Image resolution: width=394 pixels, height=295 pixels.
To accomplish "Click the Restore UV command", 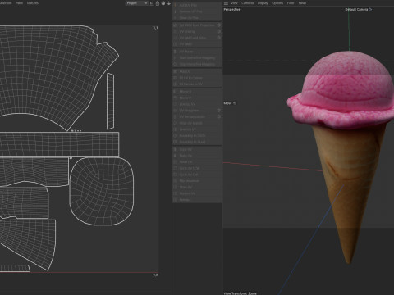I will (197, 193).
